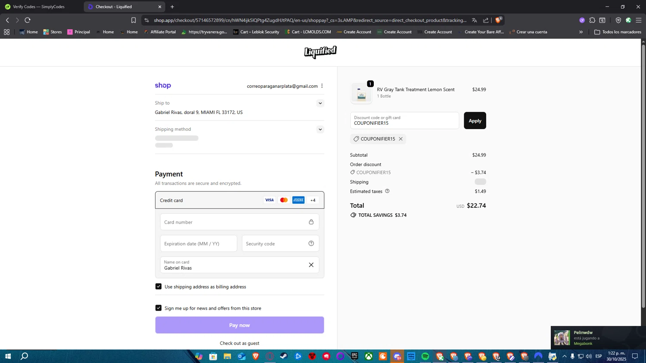646x363 pixels.
Task: Open the Windows taskbar search
Action: pos(25,356)
